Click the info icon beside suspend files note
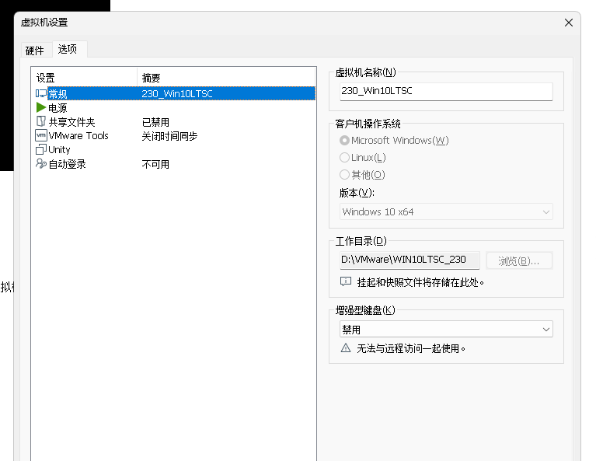Image resolution: width=596 pixels, height=461 pixels. (x=346, y=281)
